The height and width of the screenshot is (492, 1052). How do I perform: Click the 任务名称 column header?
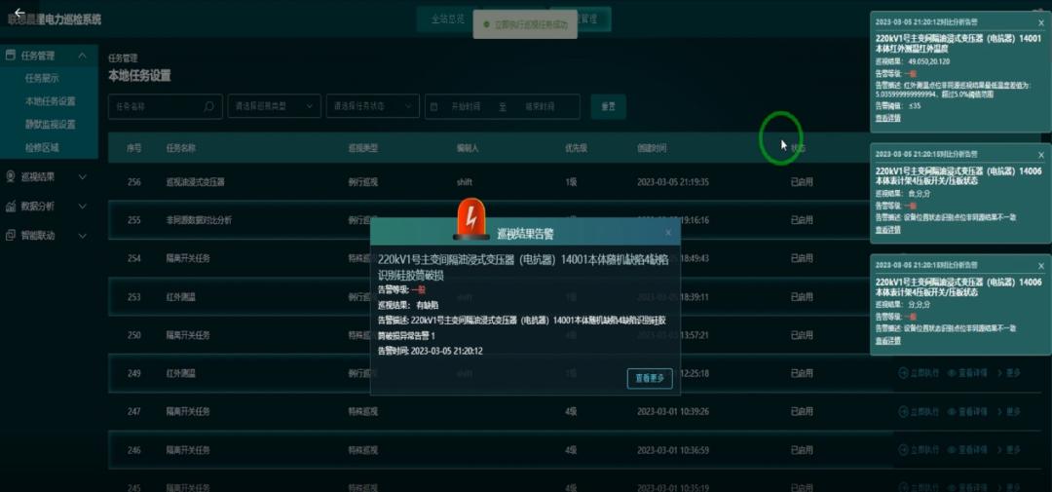pyautogui.click(x=181, y=148)
